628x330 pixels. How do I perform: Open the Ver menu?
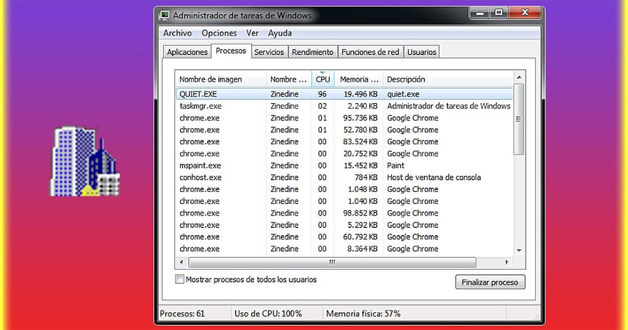252,32
